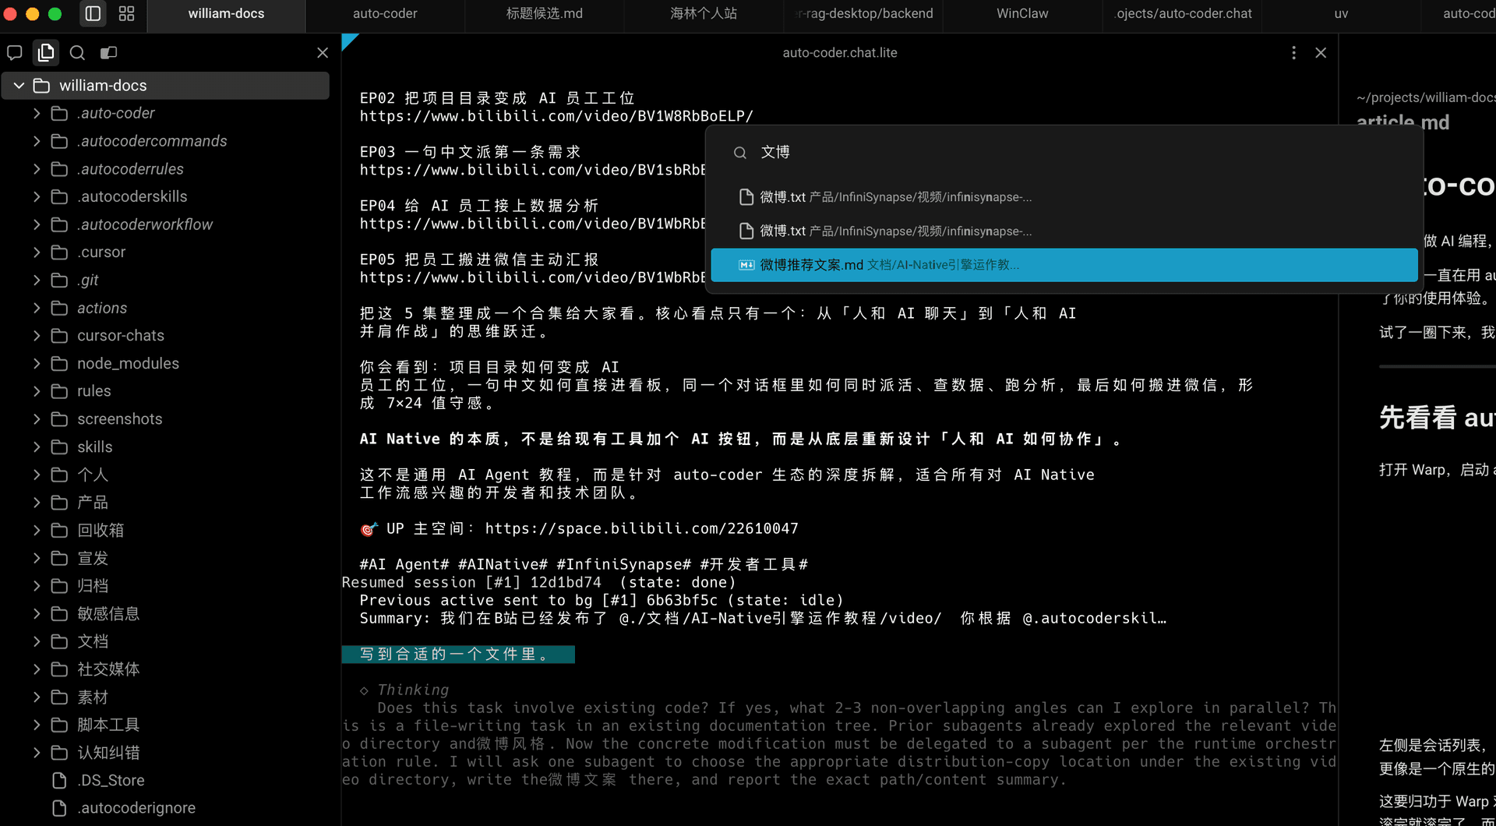Click the folder icon of screenshots
Viewport: 1496px width, 826px height.
(59, 419)
